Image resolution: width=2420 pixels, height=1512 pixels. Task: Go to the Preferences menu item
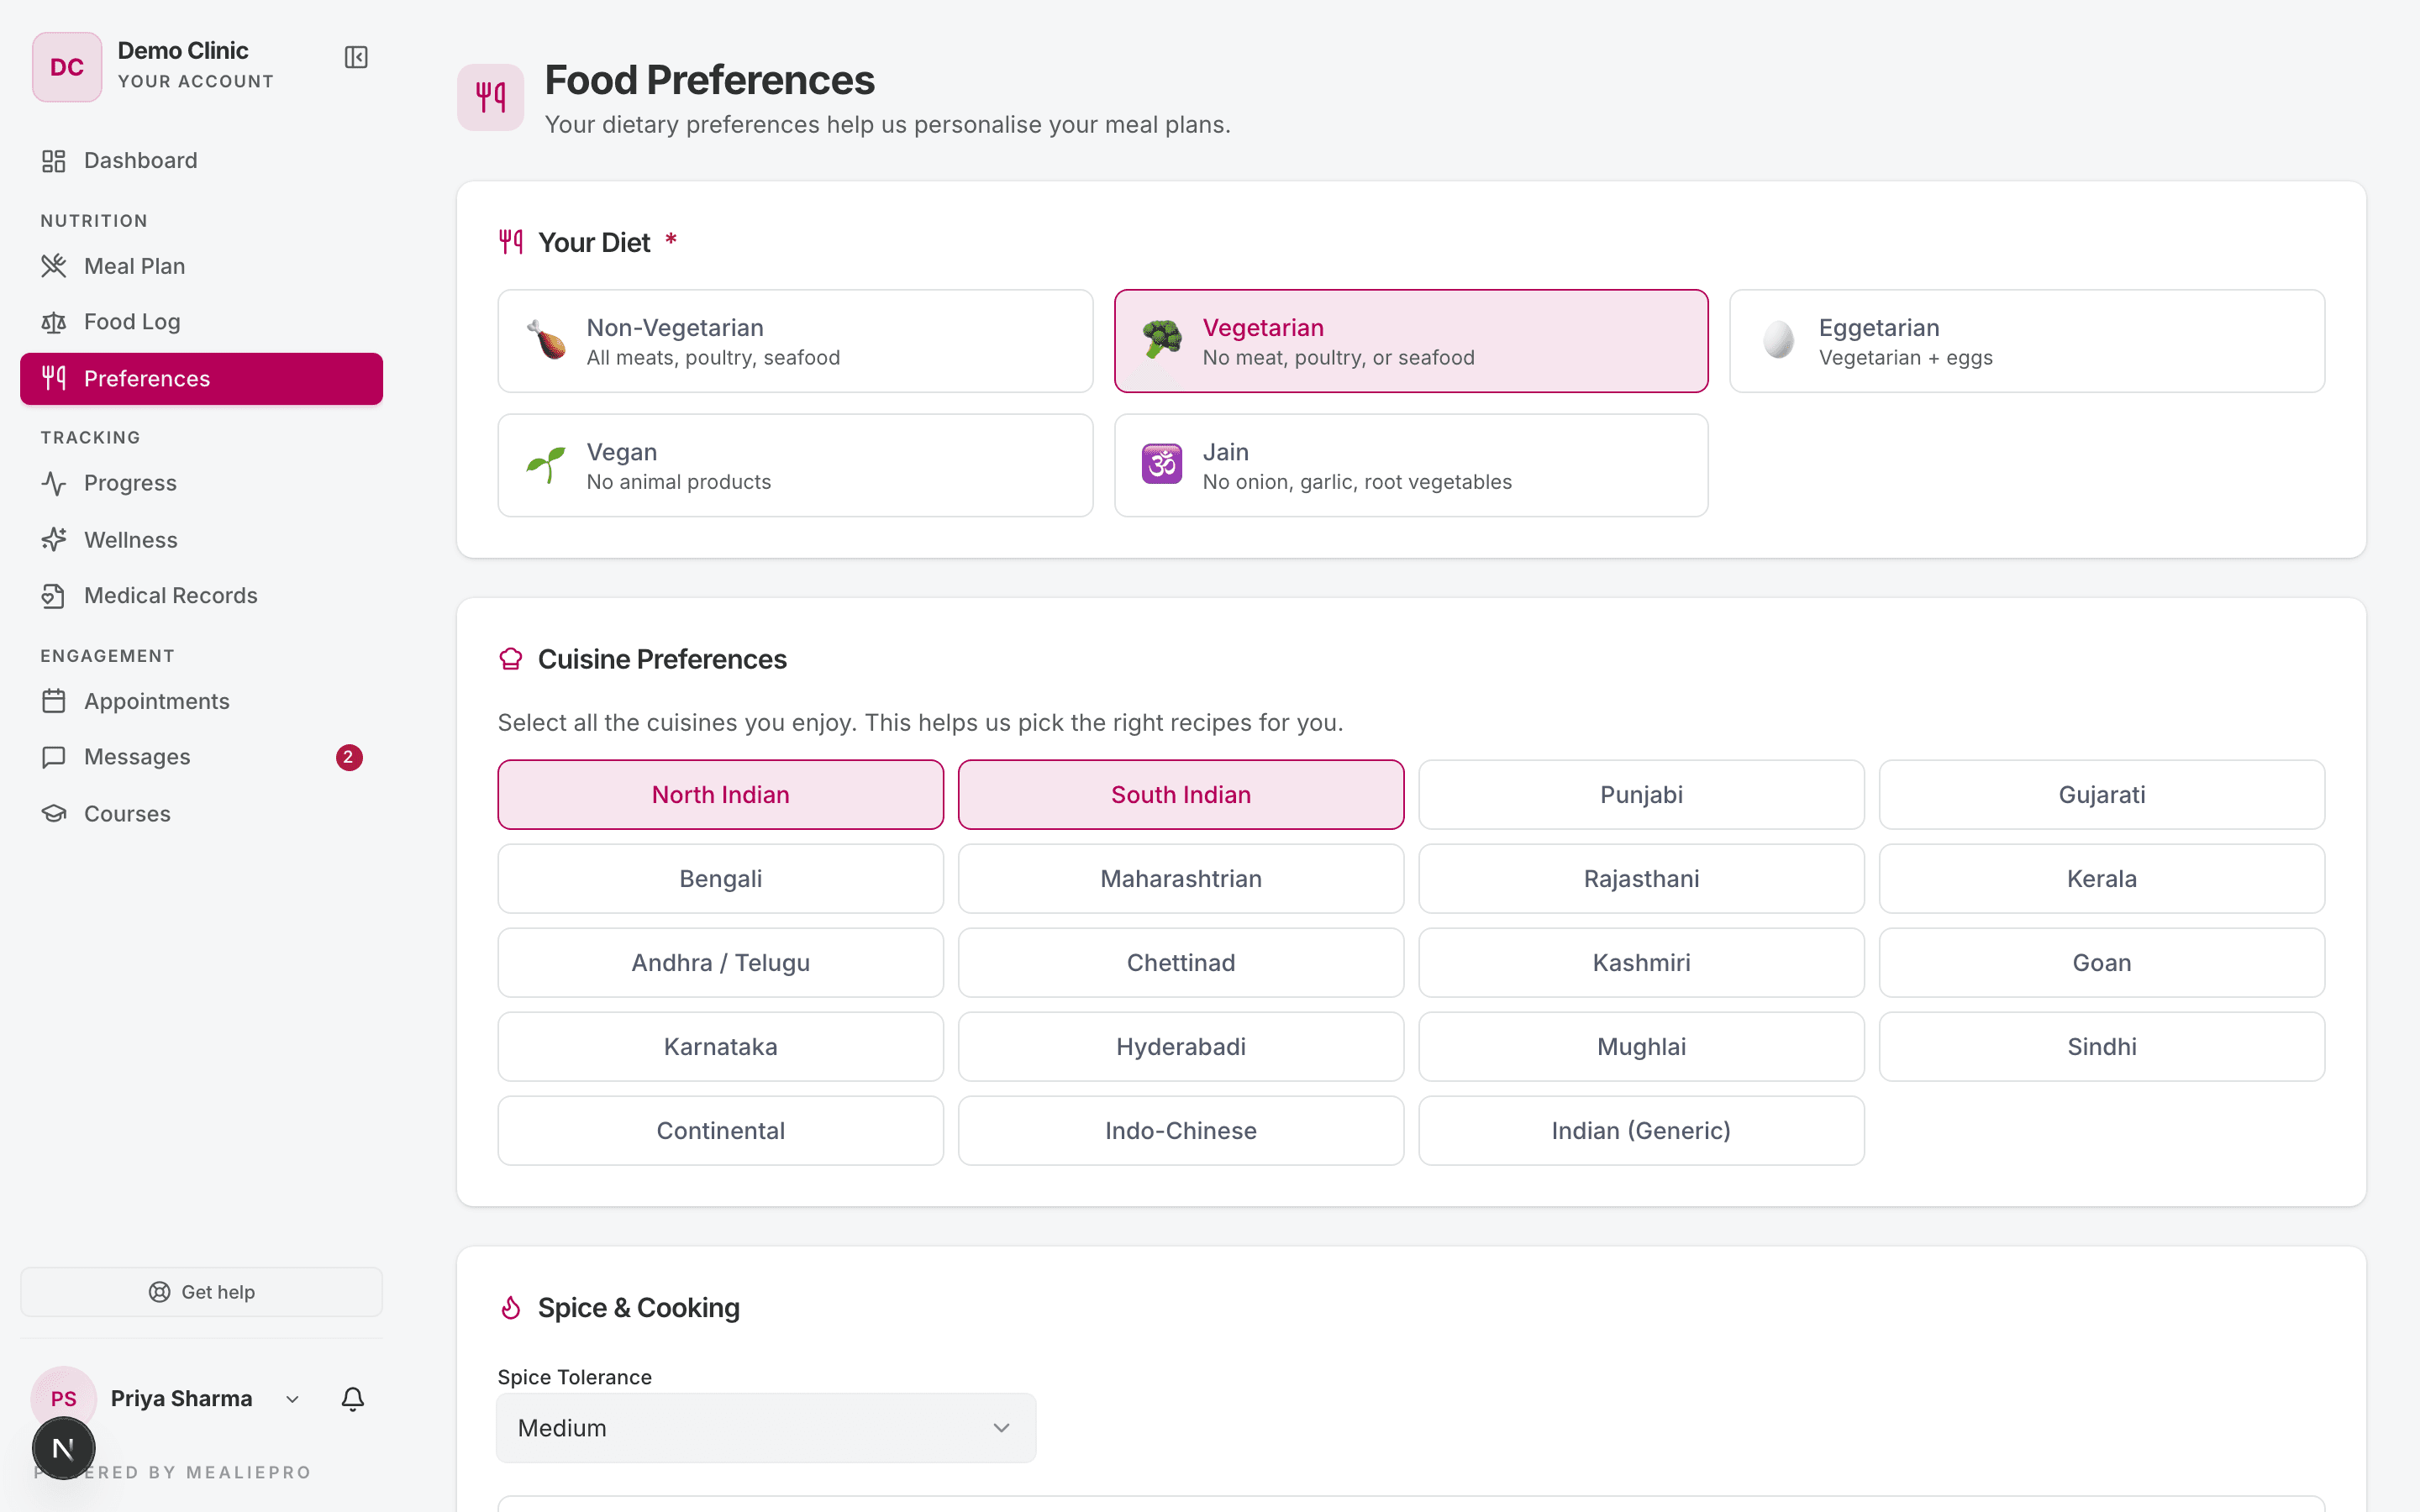(201, 379)
